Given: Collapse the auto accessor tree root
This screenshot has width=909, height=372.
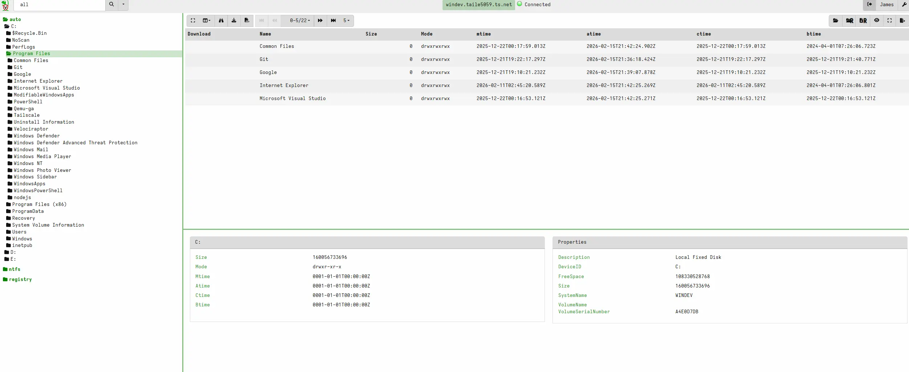Looking at the screenshot, I should (x=12, y=20).
